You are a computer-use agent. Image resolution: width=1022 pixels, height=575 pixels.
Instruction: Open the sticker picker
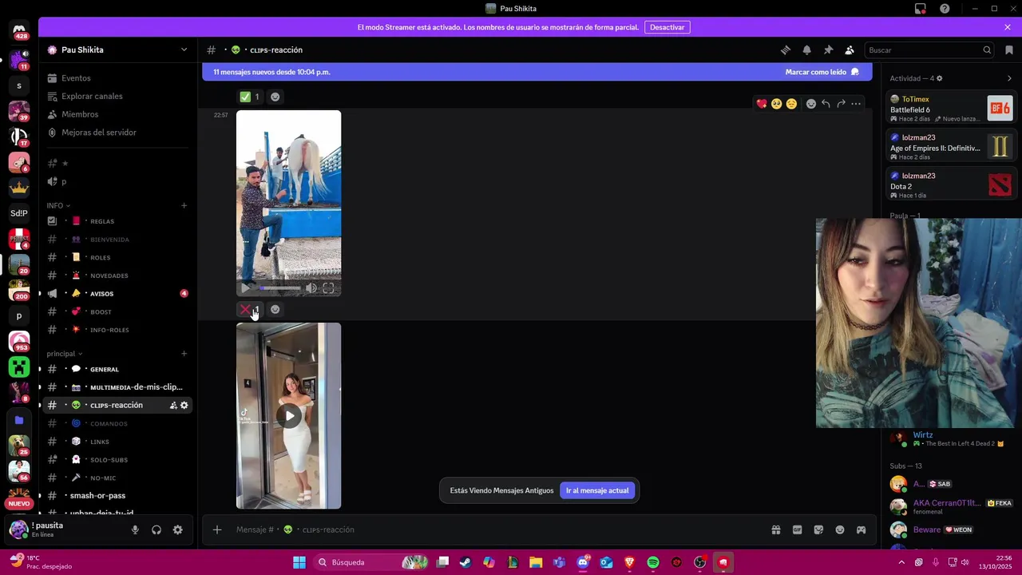click(818, 529)
